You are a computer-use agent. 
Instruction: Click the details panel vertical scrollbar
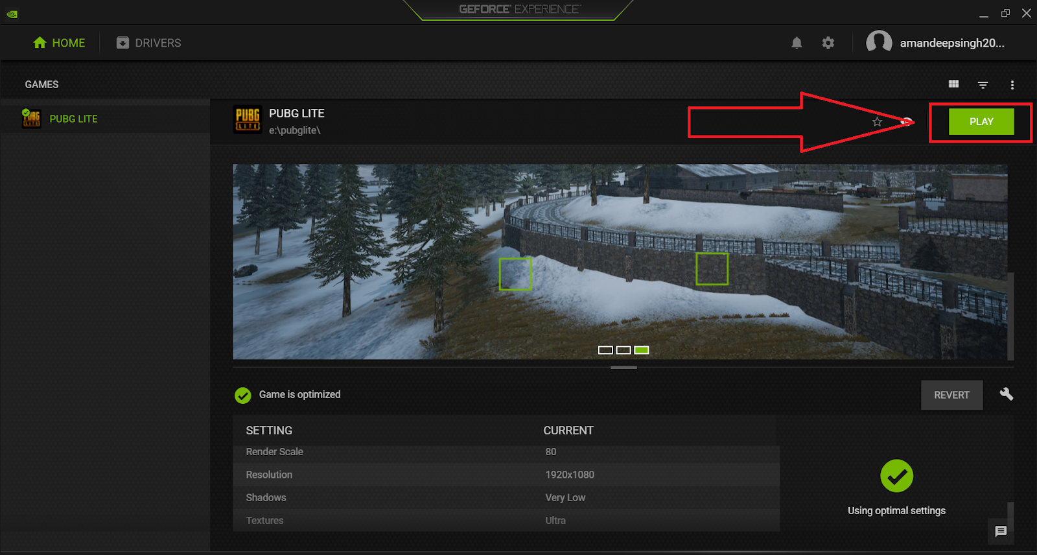click(x=1010, y=316)
